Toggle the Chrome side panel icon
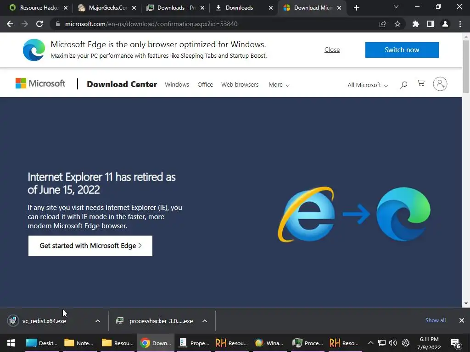Viewport: 470px width, 352px height. point(431,24)
